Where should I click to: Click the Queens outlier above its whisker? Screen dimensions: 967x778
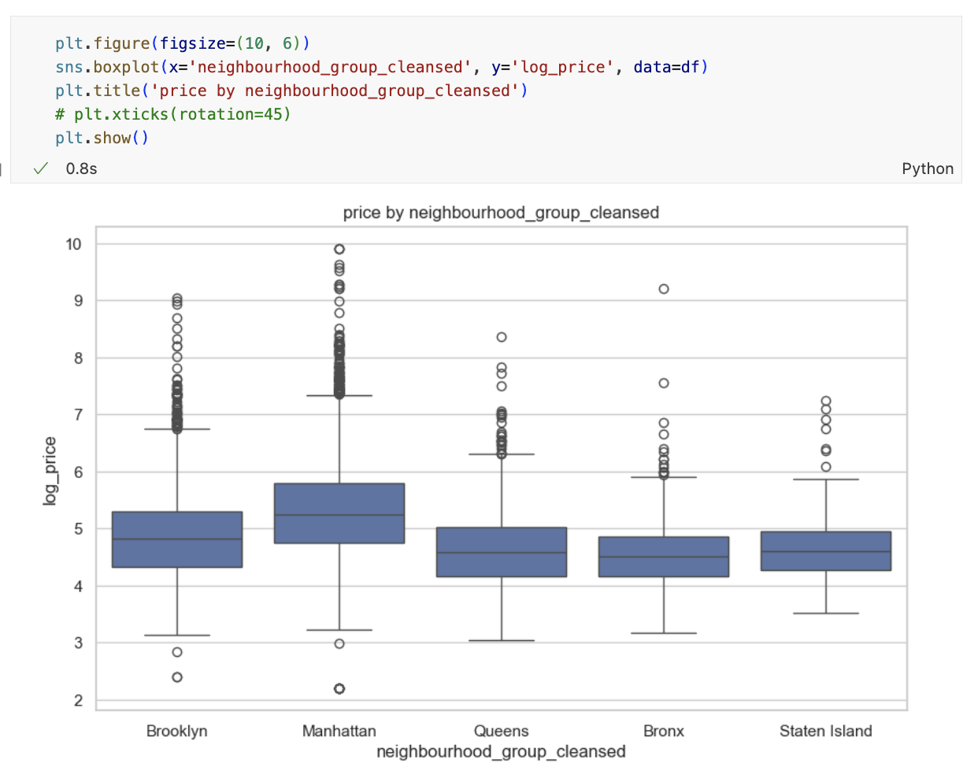tap(502, 335)
